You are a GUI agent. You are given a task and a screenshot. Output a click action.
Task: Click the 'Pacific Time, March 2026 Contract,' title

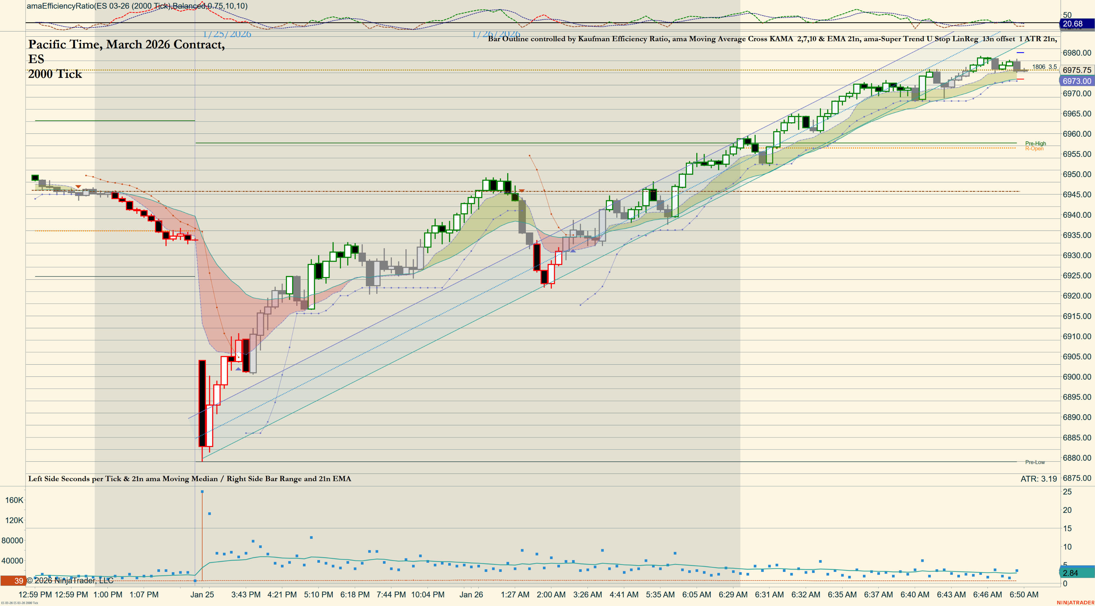[x=127, y=45]
